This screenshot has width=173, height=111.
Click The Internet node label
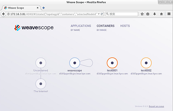click(41, 91)
